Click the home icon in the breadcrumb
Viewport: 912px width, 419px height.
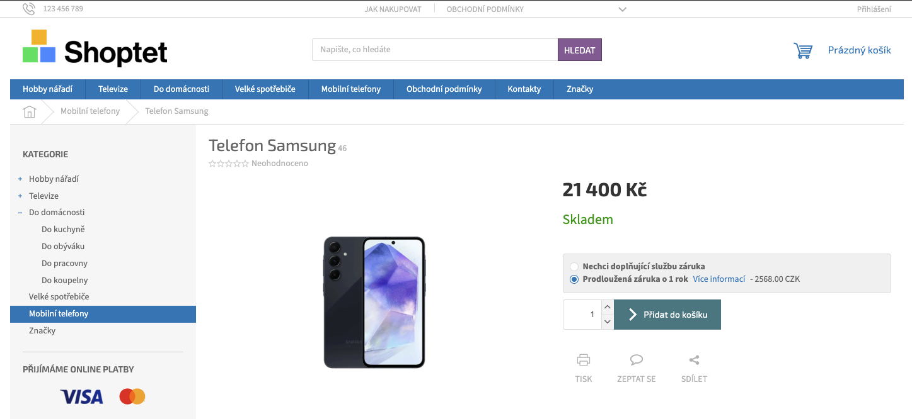[30, 111]
